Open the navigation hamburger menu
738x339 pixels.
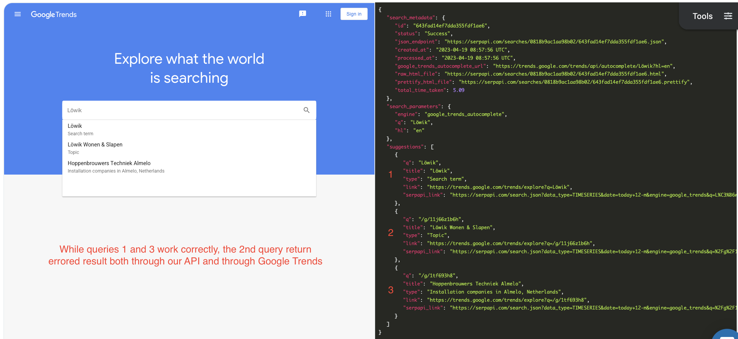[x=17, y=14]
